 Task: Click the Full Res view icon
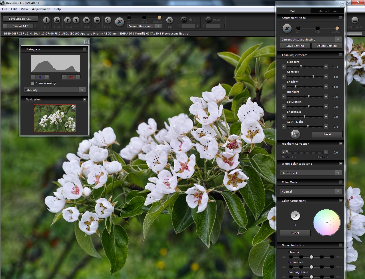(x=169, y=21)
